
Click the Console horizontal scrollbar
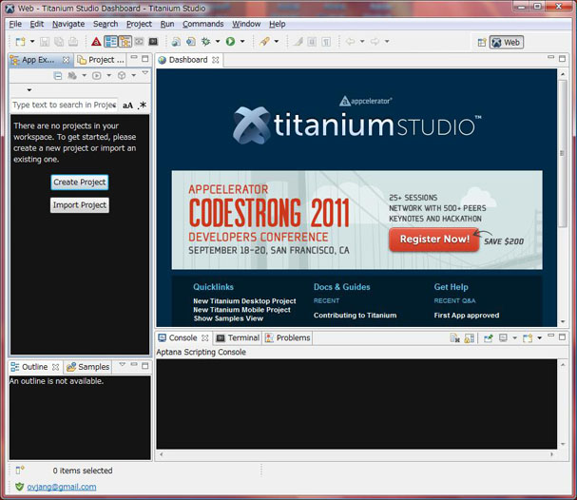(356, 454)
